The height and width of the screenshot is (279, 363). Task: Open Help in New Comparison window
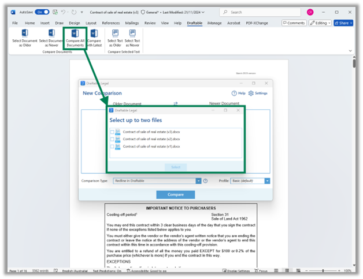click(239, 93)
